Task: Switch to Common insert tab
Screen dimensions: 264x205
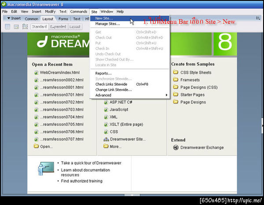Action: (32, 19)
